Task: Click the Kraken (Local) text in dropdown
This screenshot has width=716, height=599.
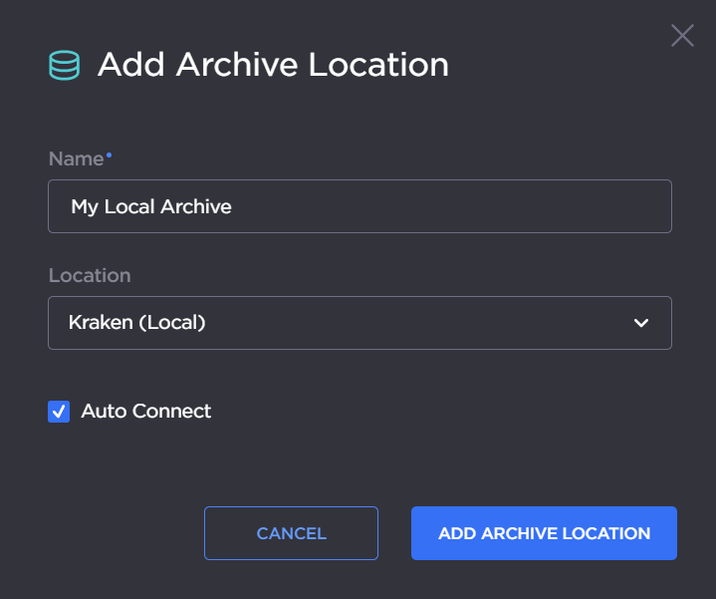Action: (136, 323)
